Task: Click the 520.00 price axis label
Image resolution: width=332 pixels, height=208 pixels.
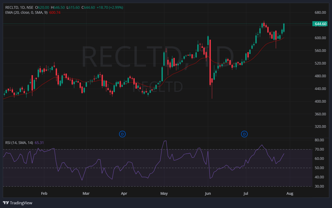Action: click(320, 63)
